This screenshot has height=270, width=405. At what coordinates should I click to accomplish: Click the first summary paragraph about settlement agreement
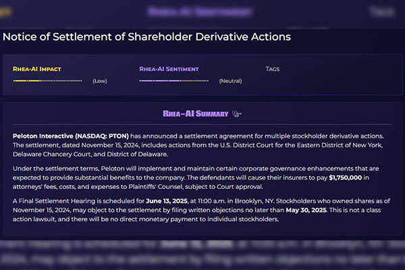pos(198,145)
